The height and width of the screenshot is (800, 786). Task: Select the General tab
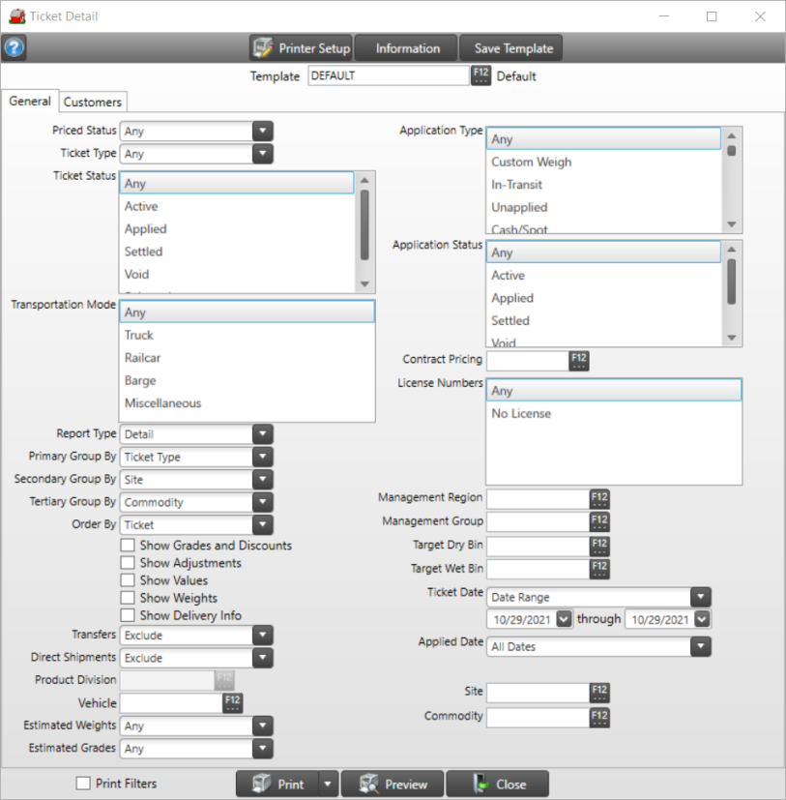click(30, 102)
